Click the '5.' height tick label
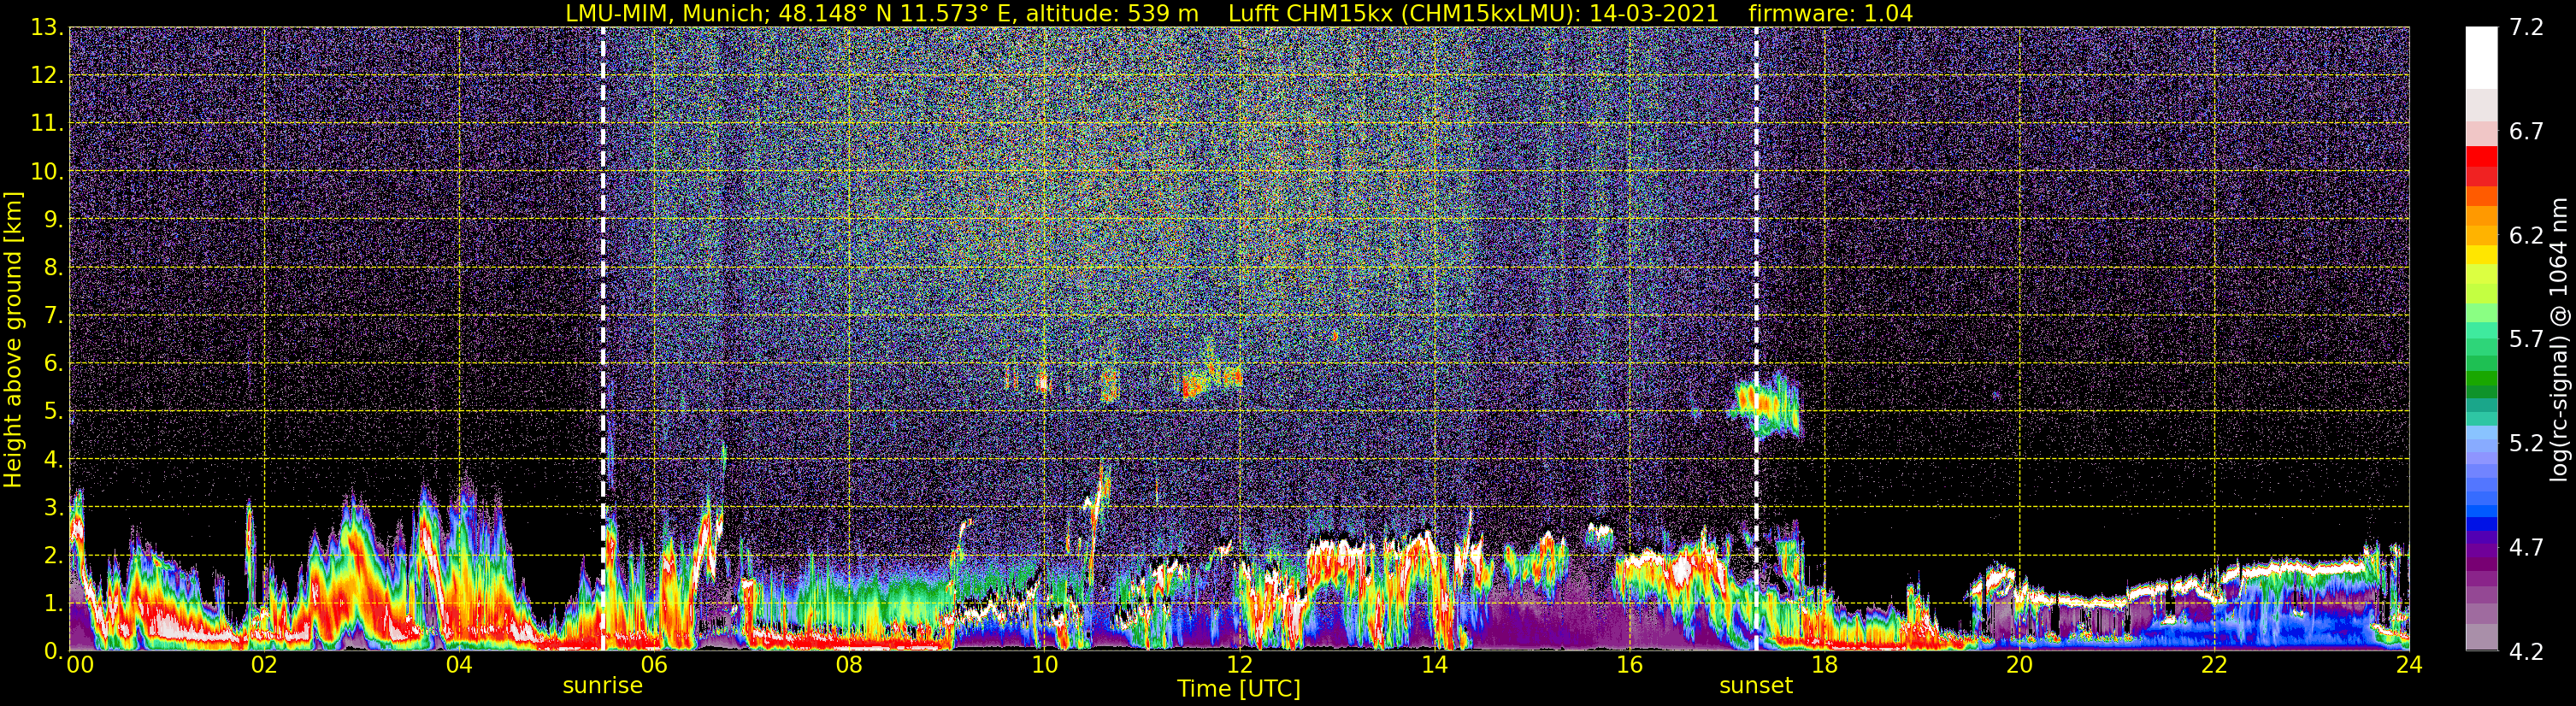The width and height of the screenshot is (2576, 706). pos(53,411)
